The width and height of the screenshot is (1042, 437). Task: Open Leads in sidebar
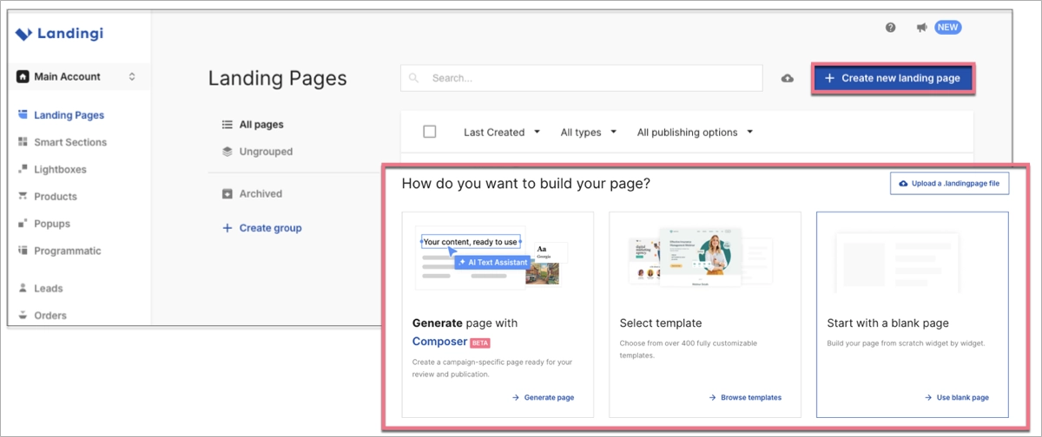click(48, 288)
